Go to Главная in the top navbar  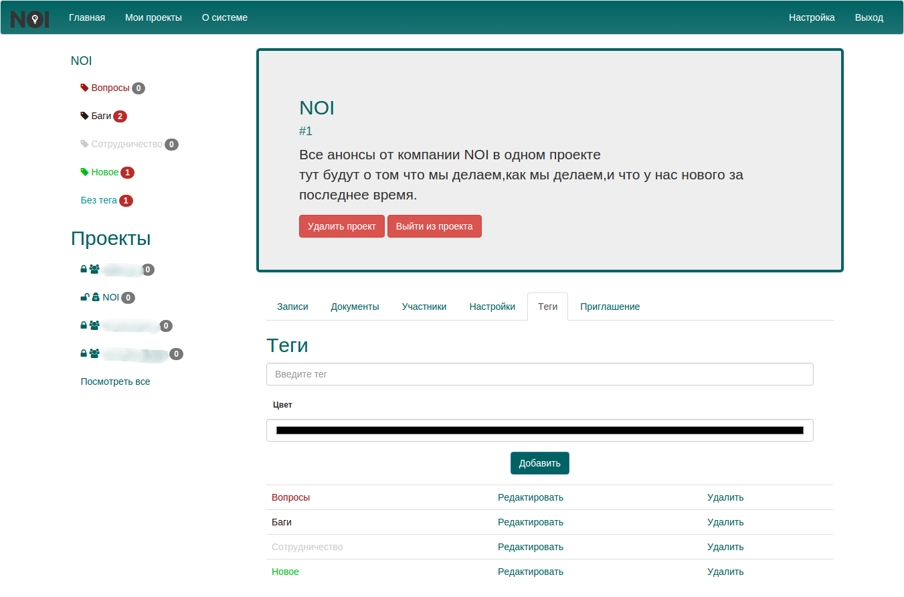coord(87,17)
